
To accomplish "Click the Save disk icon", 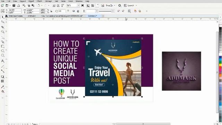I will pos(14,6).
